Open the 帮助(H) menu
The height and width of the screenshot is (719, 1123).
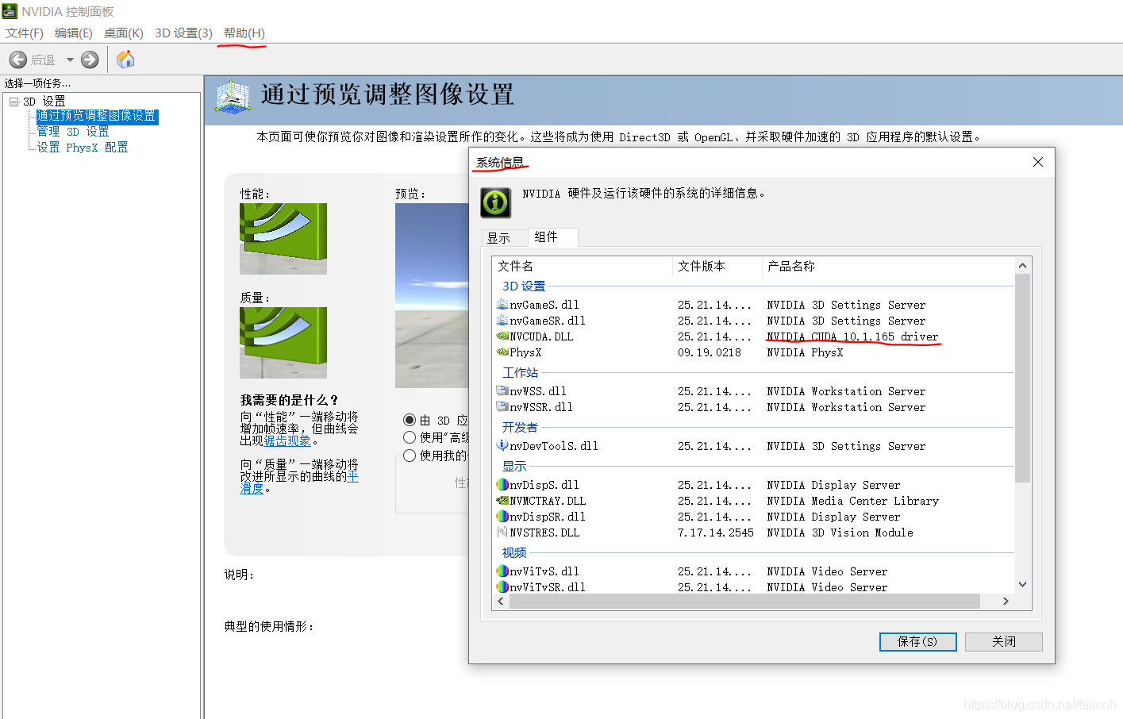pyautogui.click(x=244, y=33)
